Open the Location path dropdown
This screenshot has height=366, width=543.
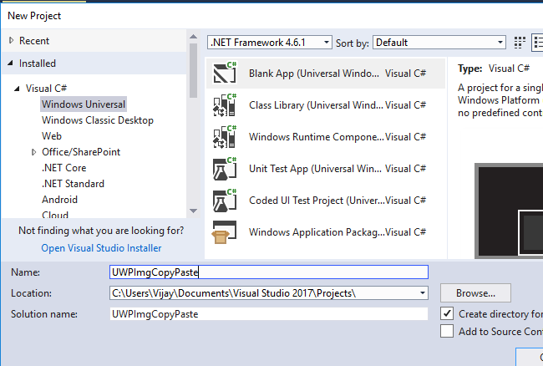tap(424, 293)
